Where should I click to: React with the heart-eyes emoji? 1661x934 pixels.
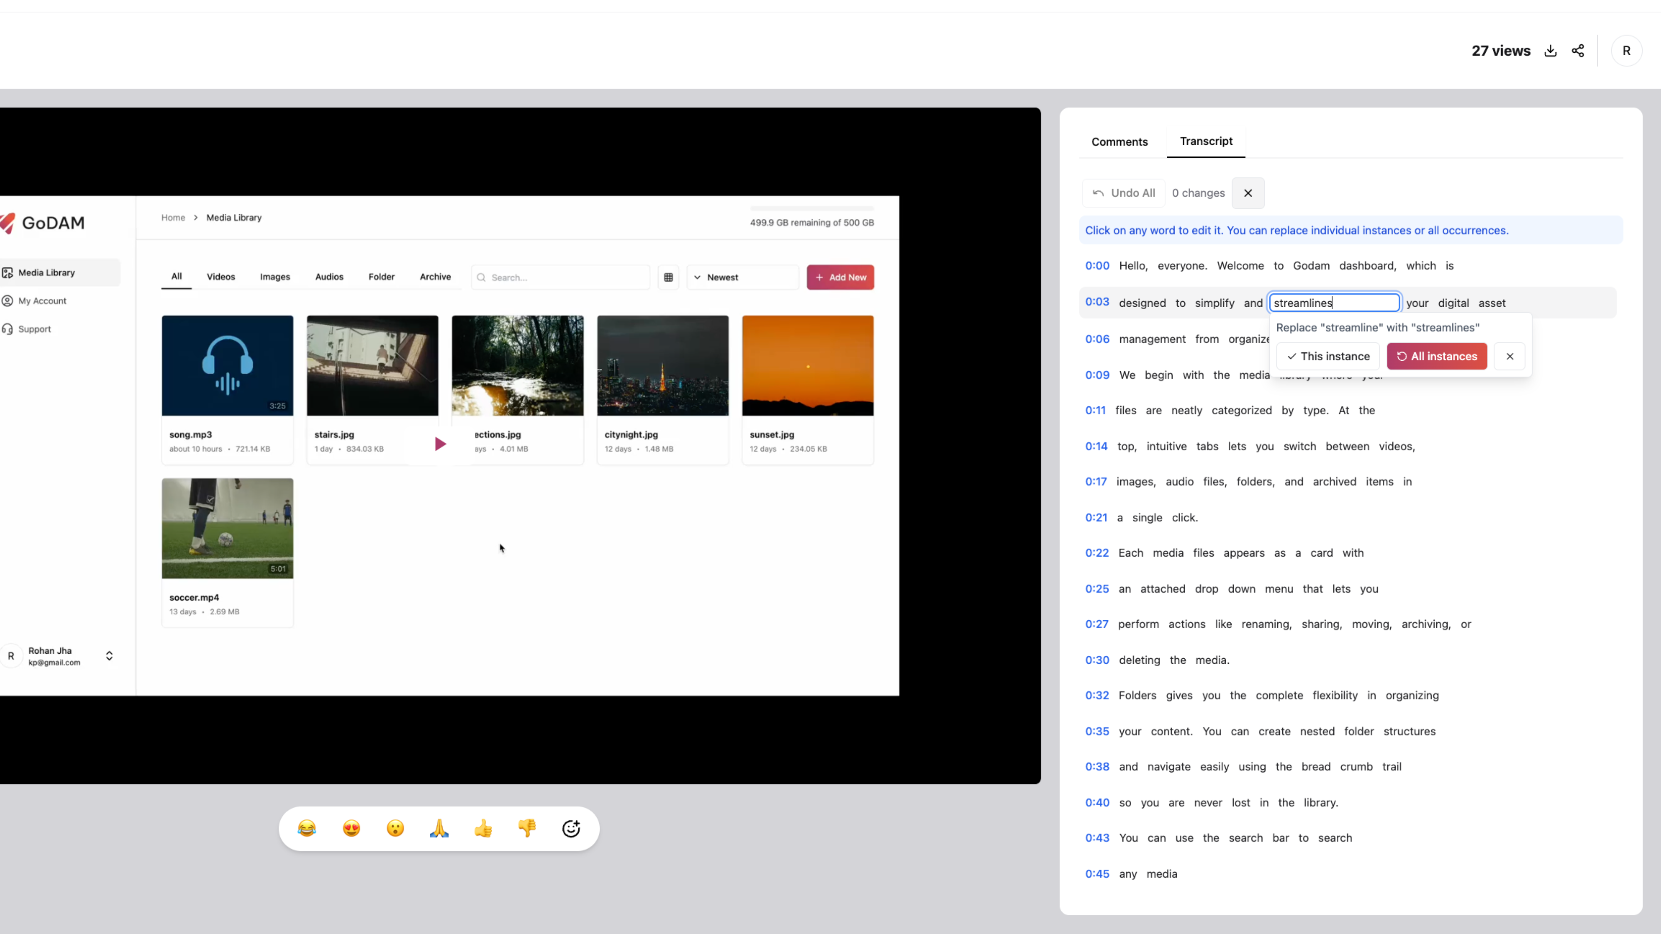[351, 828]
